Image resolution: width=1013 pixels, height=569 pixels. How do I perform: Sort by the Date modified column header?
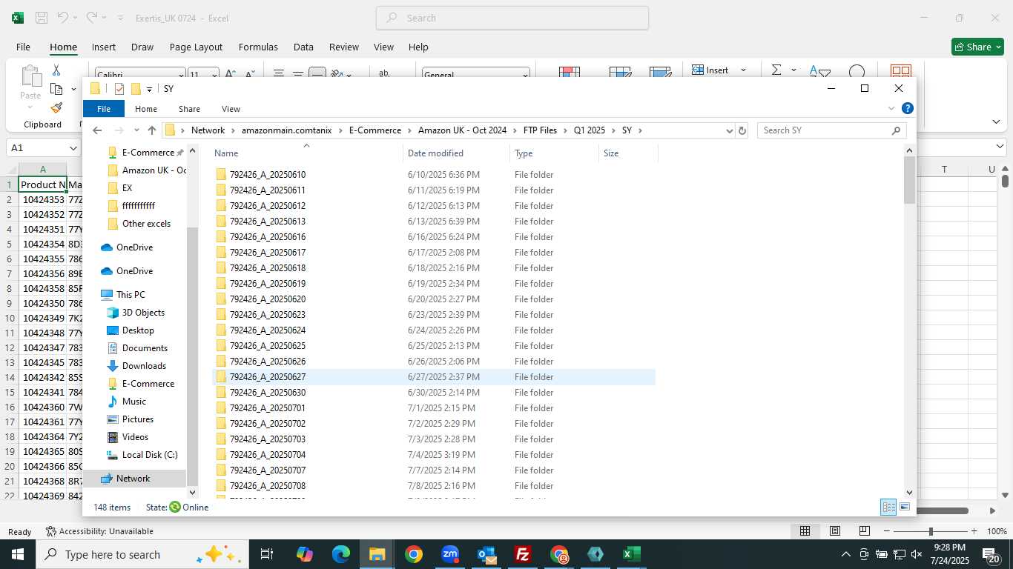(x=457, y=153)
